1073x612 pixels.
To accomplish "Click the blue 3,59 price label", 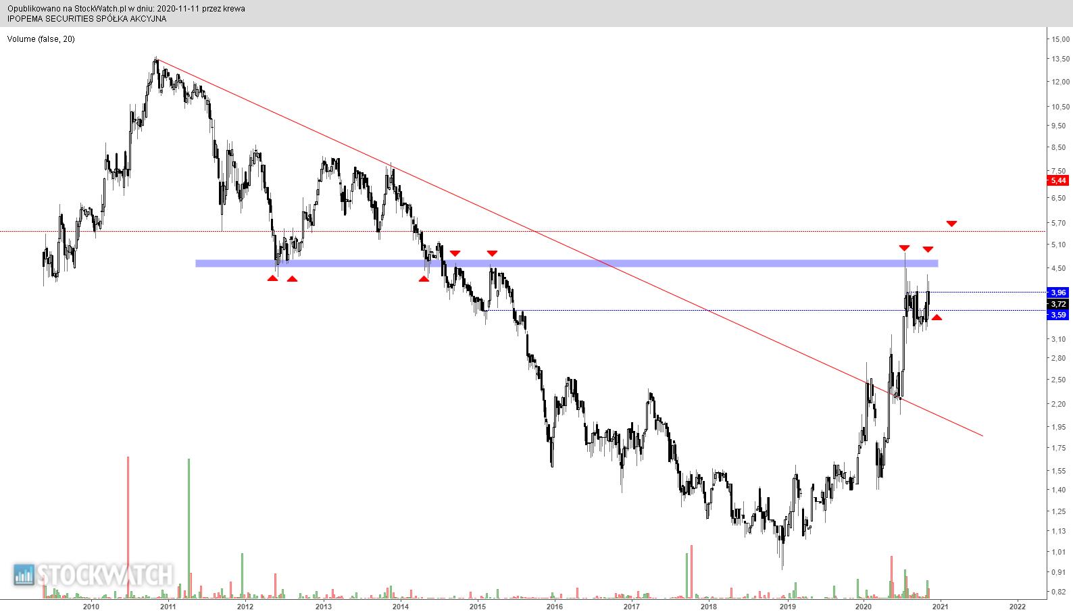I will 1057,315.
